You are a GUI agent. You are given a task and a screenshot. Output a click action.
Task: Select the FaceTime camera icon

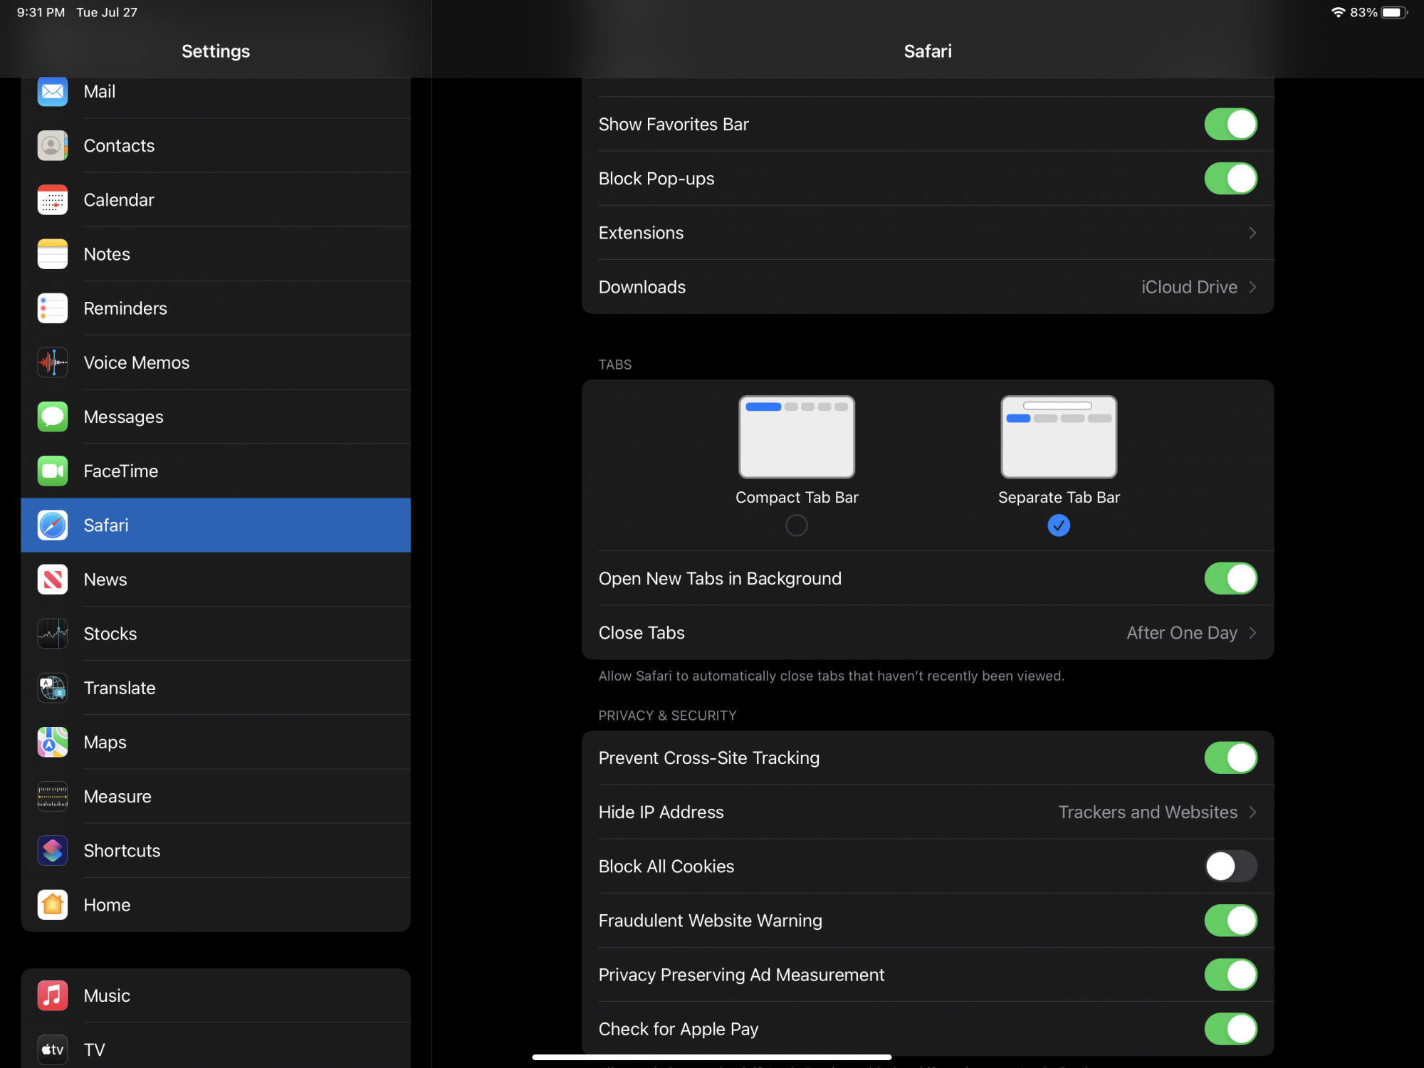[52, 471]
